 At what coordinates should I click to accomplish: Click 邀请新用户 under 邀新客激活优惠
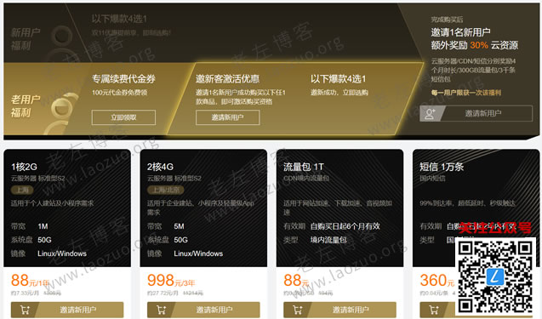point(227,117)
